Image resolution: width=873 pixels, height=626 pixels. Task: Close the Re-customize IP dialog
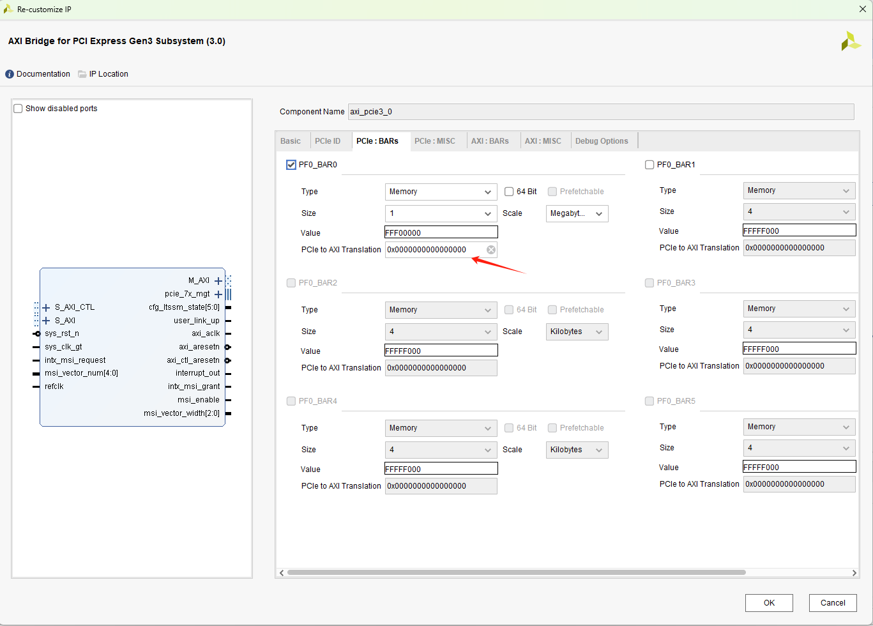tap(862, 9)
